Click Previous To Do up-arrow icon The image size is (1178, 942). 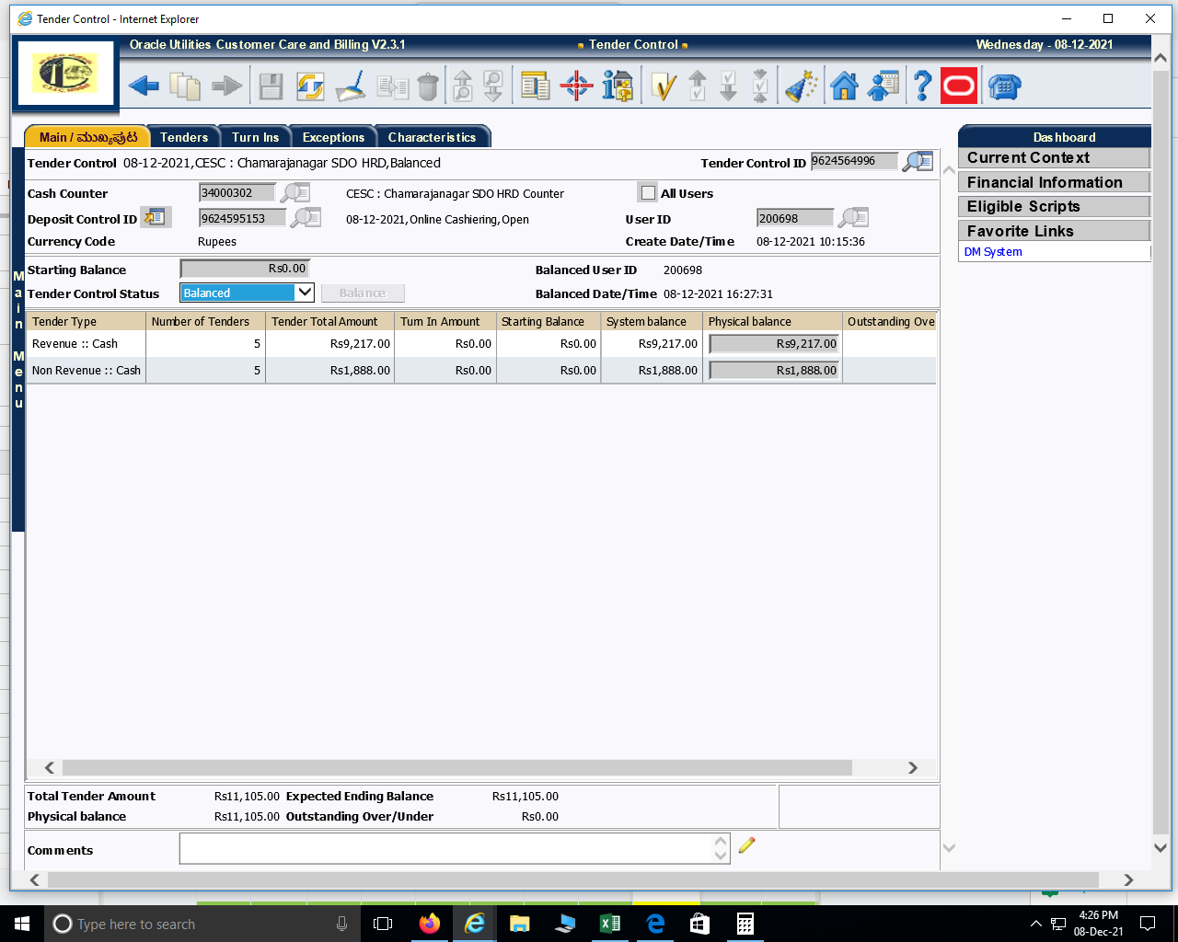tap(698, 86)
